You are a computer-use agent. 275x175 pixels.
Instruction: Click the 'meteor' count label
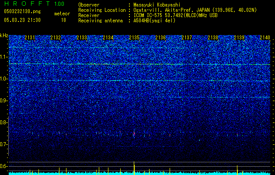click(x=62, y=14)
